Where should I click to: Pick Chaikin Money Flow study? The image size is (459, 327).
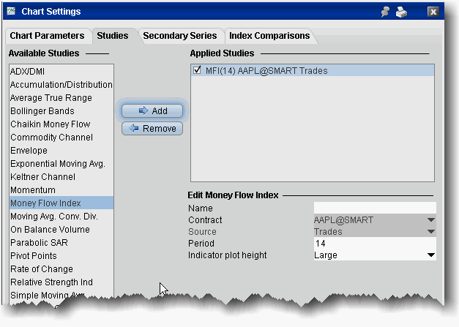tap(50, 124)
